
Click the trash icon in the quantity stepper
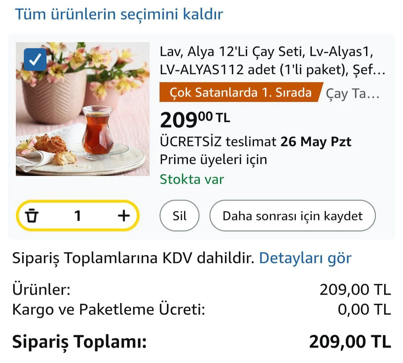coord(32,216)
